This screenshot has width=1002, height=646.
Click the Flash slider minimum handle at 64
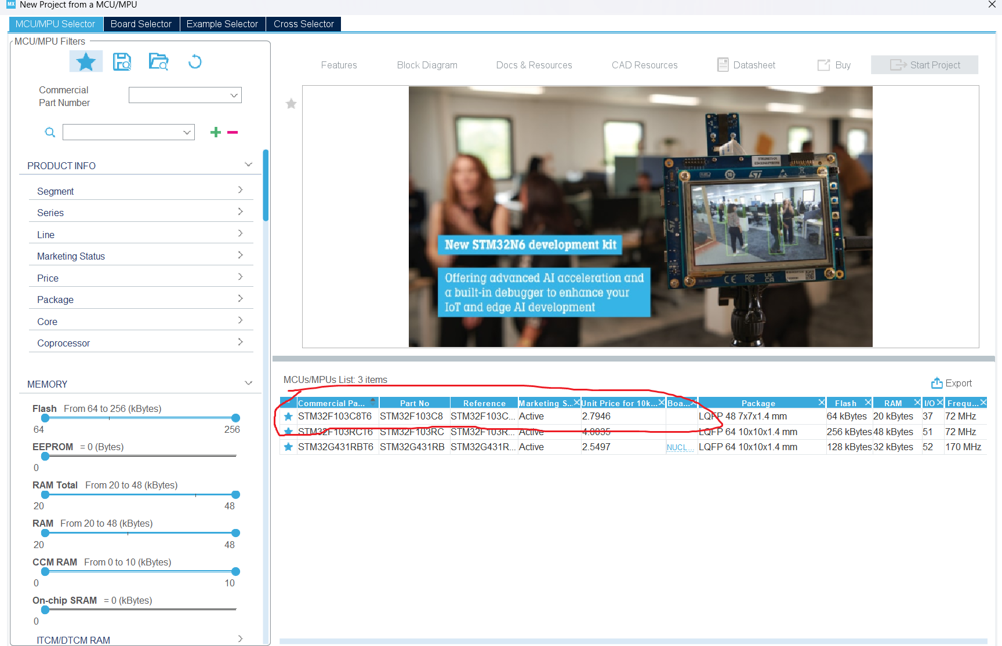45,418
